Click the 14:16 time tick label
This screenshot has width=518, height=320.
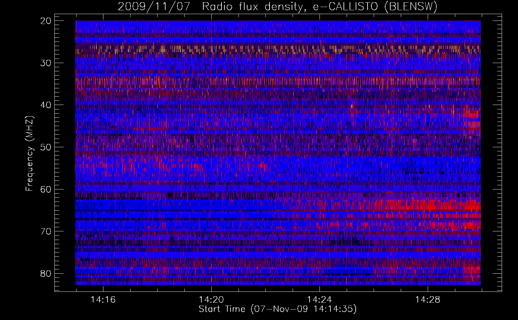click(103, 300)
